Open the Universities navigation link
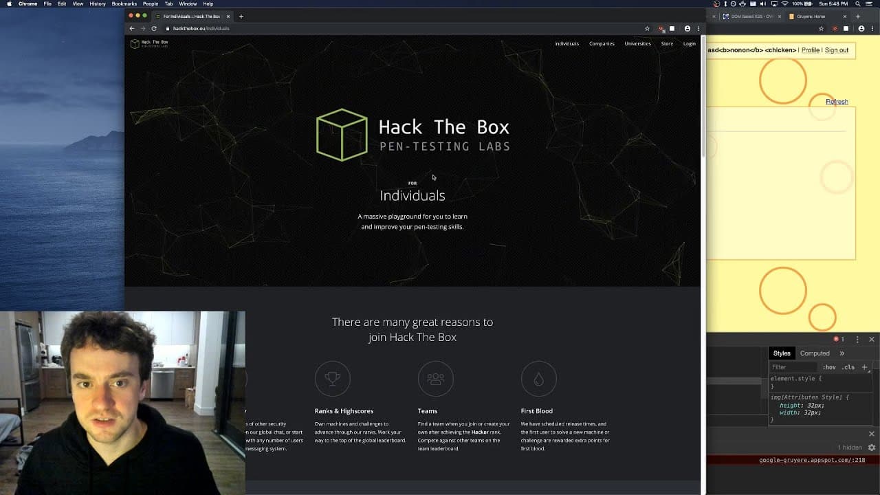Screen dimensions: 880x495 coord(637,43)
